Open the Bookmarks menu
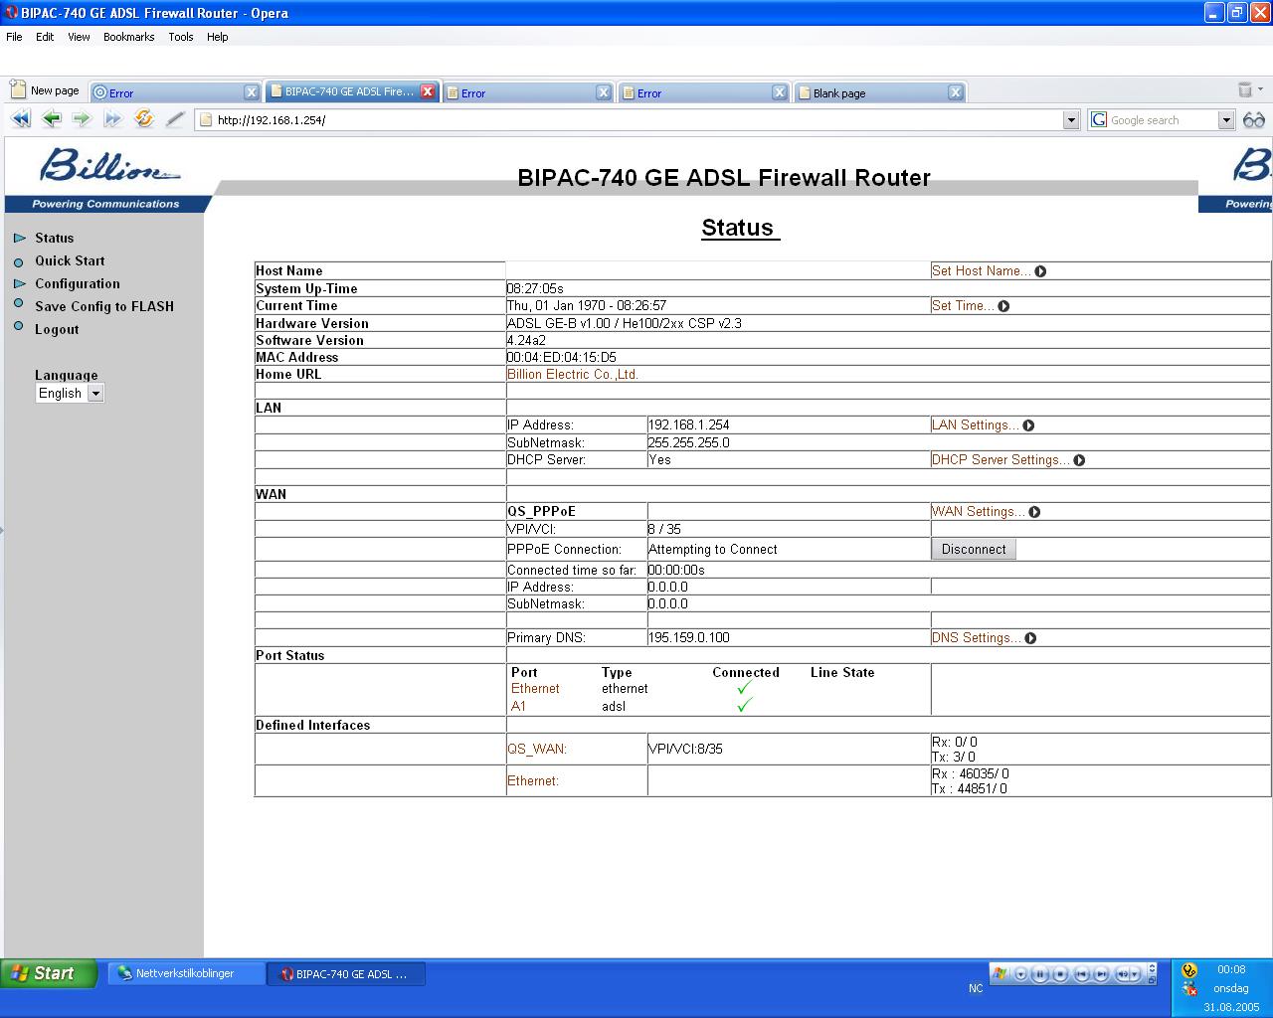 [x=129, y=37]
